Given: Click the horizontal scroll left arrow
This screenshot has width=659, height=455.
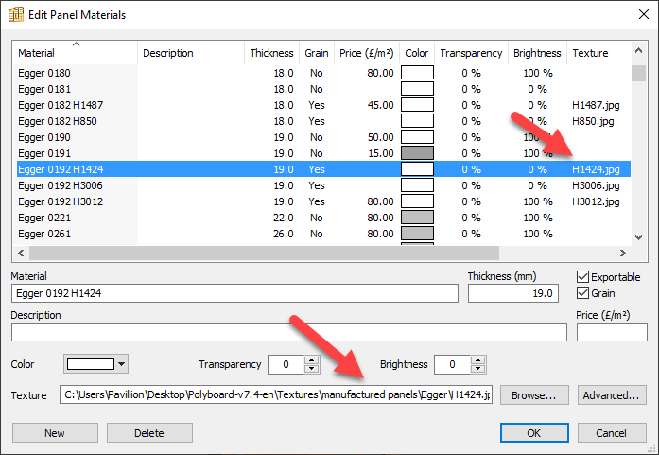Looking at the screenshot, I should click(21, 253).
